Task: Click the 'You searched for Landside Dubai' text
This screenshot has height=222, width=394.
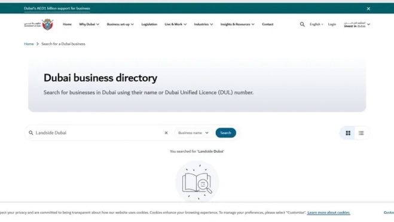Action: tap(197, 151)
